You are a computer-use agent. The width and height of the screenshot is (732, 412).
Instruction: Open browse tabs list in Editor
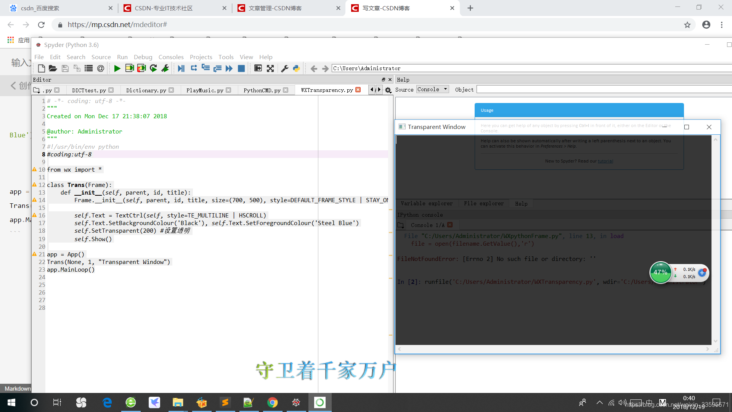(x=37, y=90)
